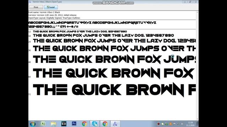Open first Chrome icon in taskbar
The height and width of the screenshot is (127, 227).
(84, 124)
